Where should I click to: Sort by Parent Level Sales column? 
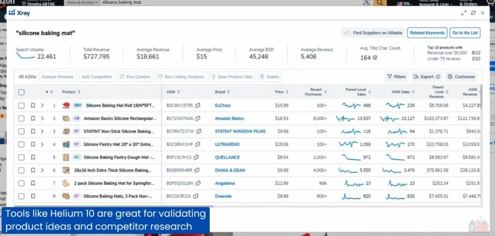click(358, 92)
